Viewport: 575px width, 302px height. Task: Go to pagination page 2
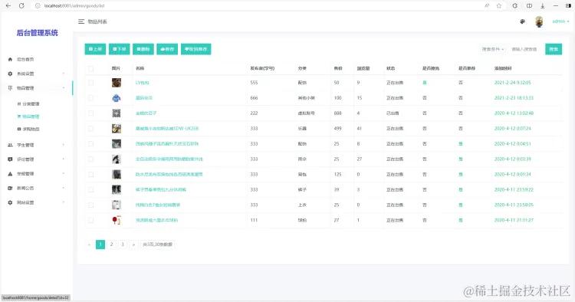point(111,245)
